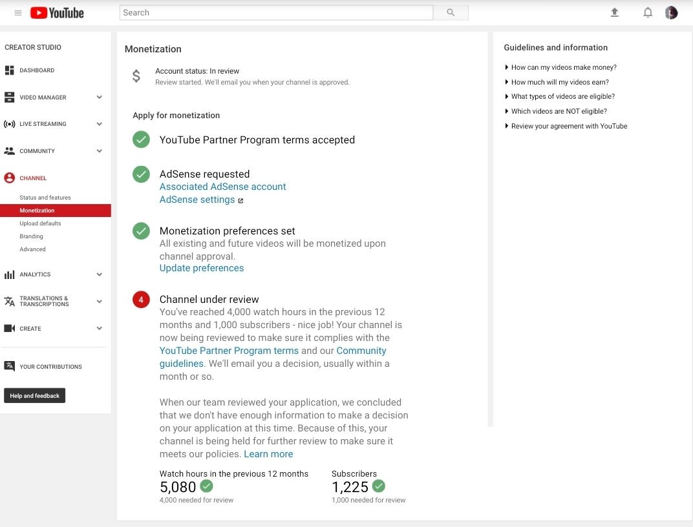
Task: Click '1,000 needed for review' text
Action: pos(368,500)
